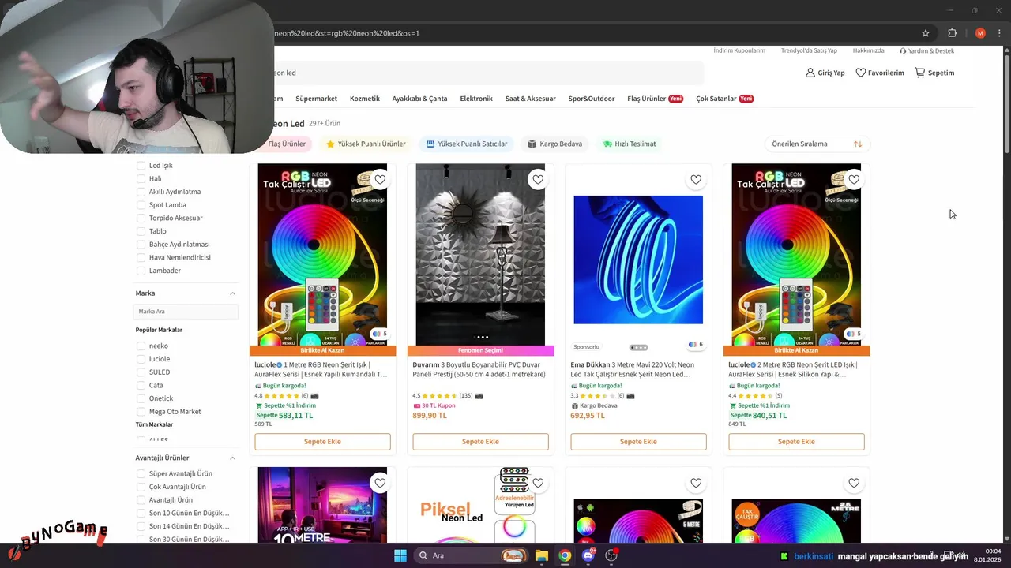The height and width of the screenshot is (568, 1011).
Task: Bookmark page with the star icon
Action: point(926,33)
